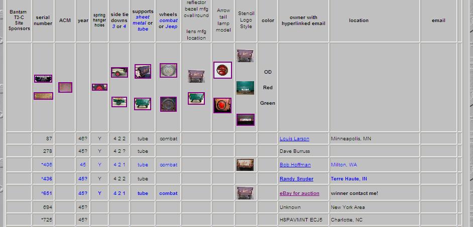Select serial number *725 cell

(43, 220)
